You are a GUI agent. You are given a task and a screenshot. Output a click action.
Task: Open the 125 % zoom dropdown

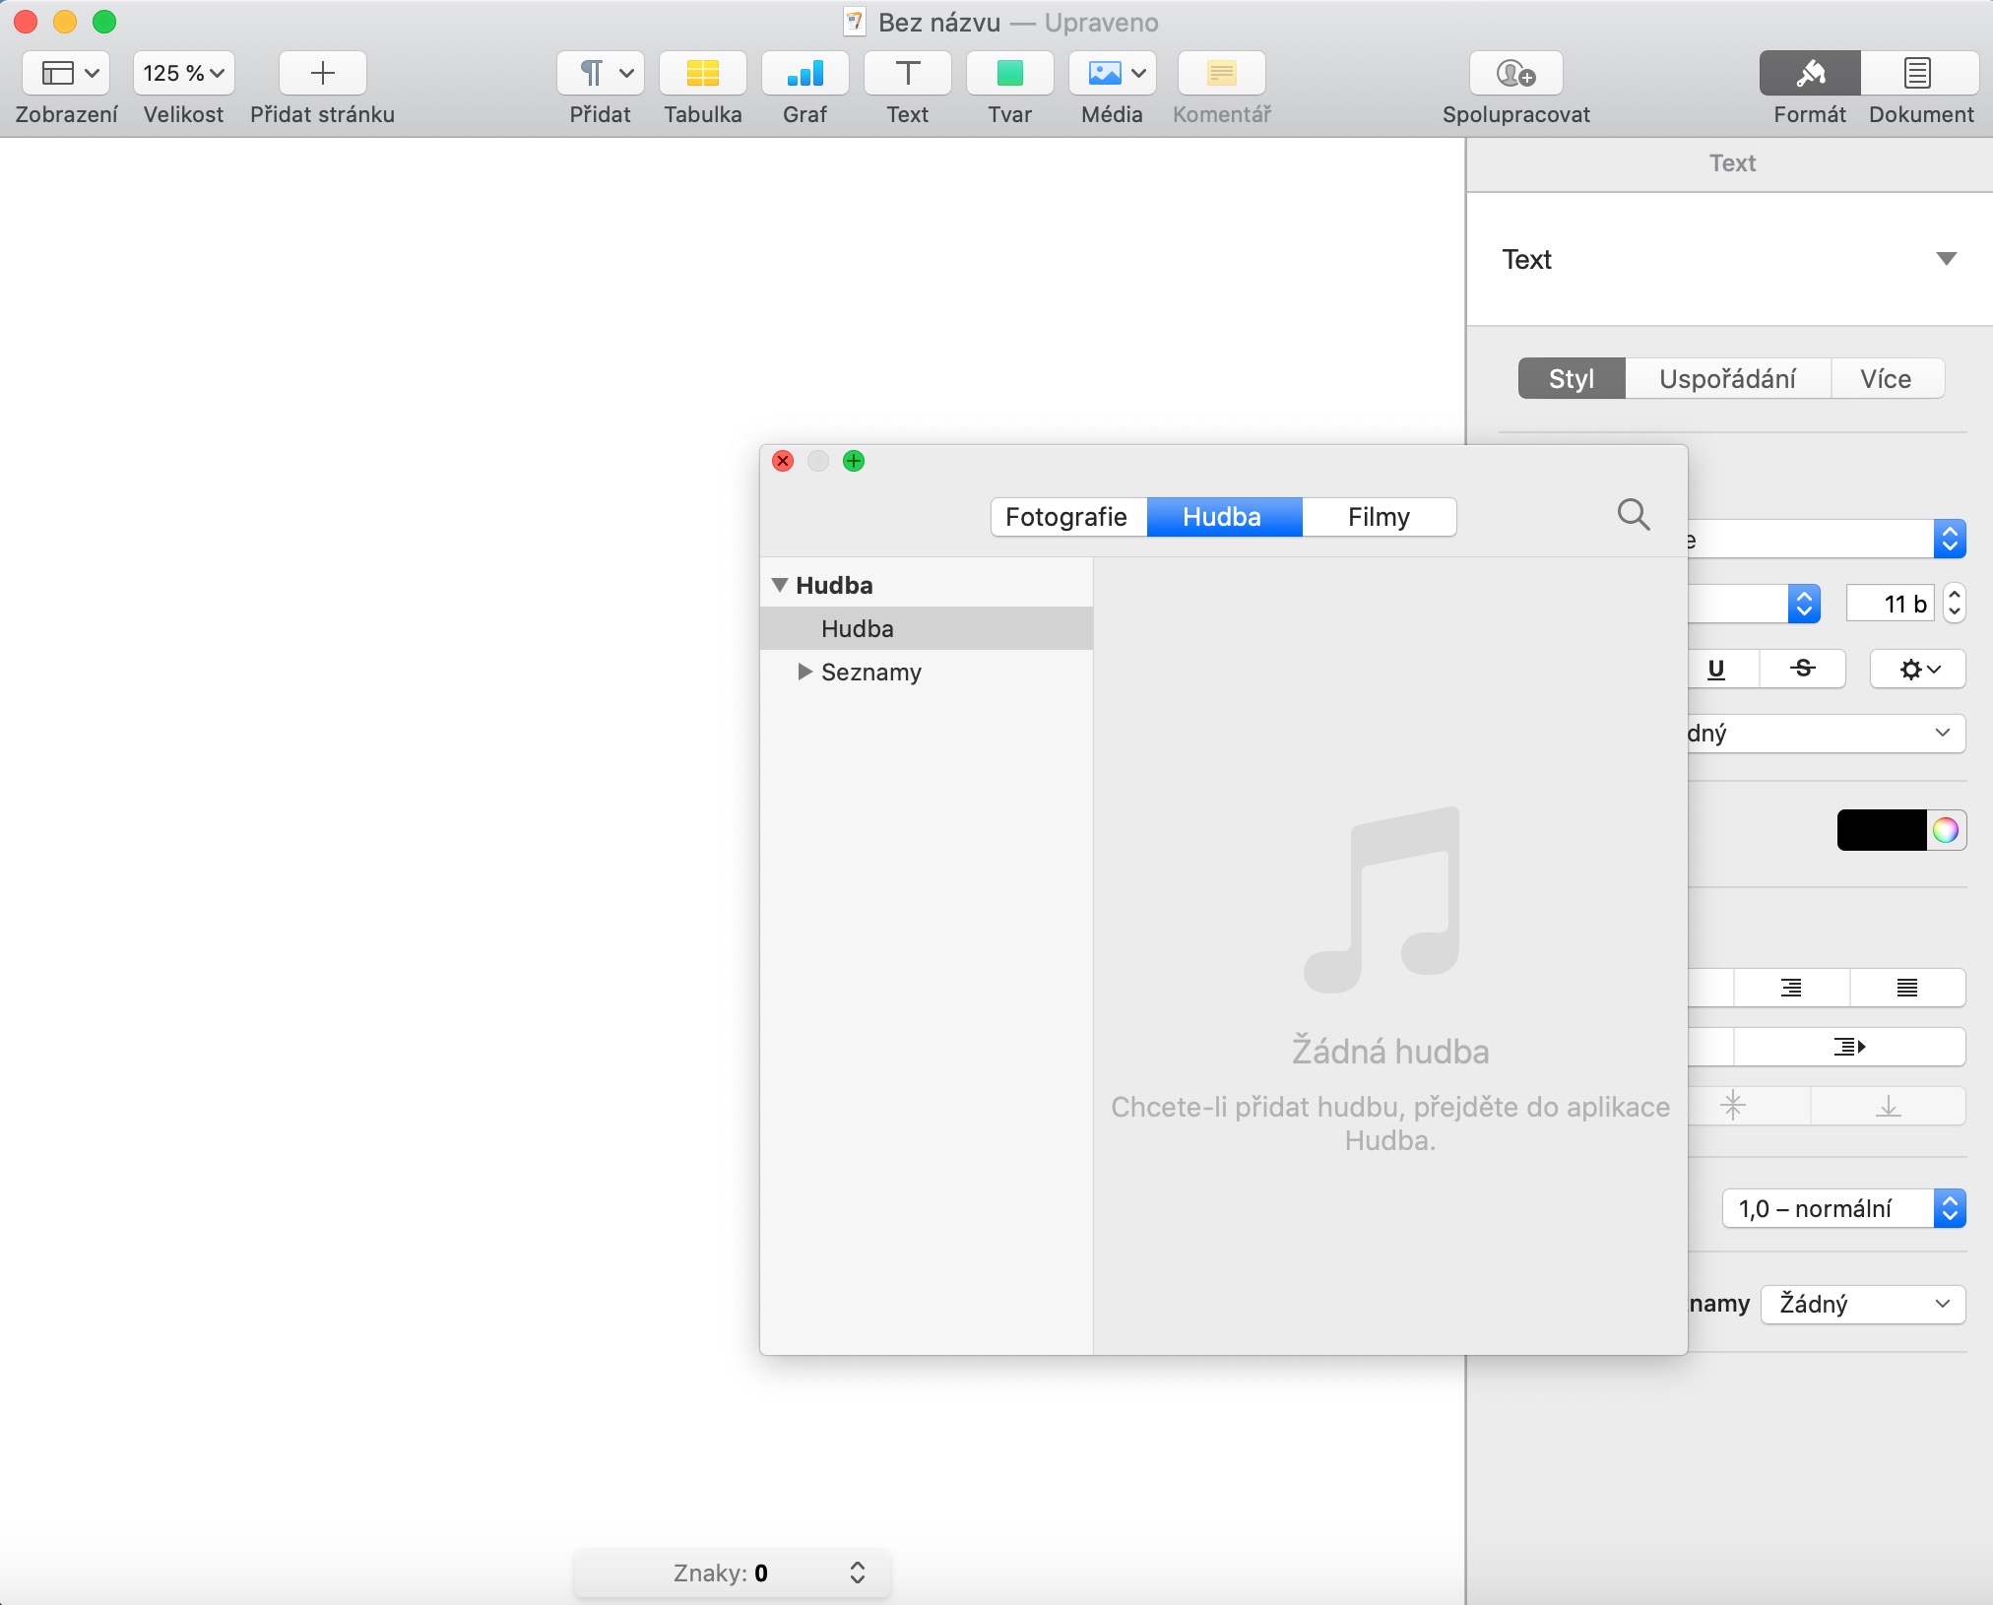(x=184, y=73)
